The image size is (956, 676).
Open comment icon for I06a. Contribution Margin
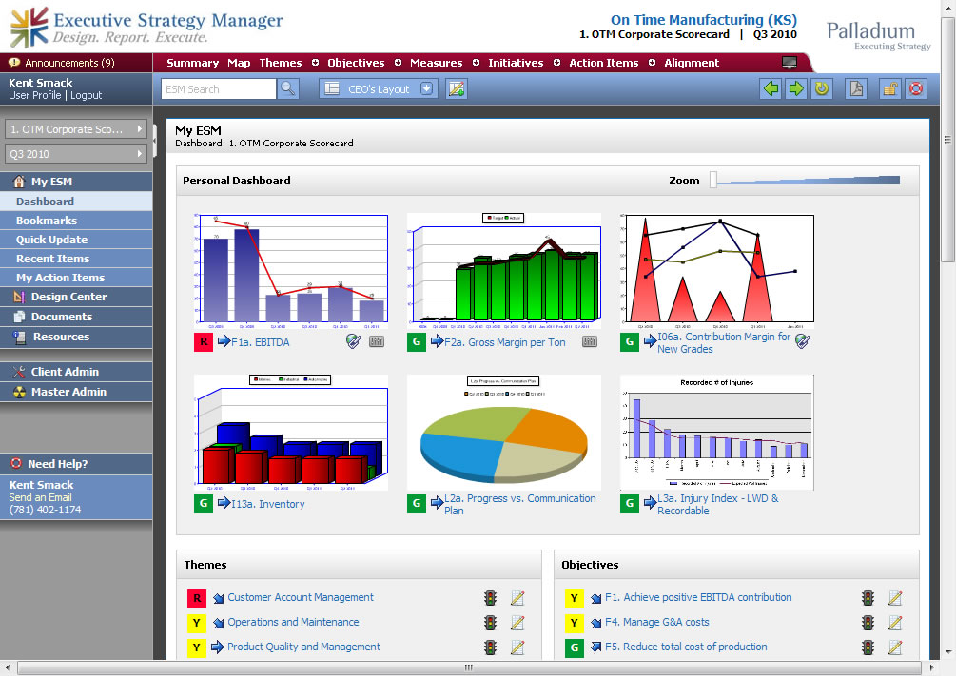click(803, 341)
